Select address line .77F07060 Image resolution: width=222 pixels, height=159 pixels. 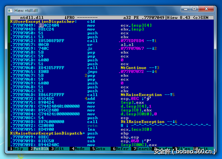click(x=23, y=68)
